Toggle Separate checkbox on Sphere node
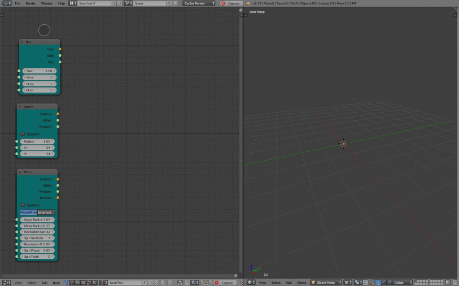Image resolution: width=459 pixels, height=286 pixels. click(x=23, y=134)
